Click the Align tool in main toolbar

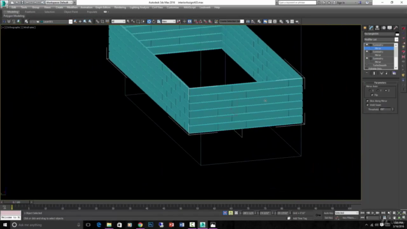(253, 22)
